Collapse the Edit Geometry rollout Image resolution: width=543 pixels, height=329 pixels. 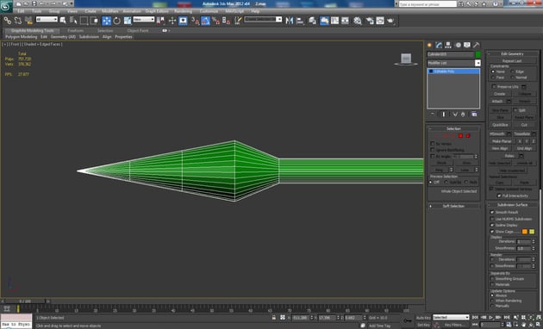[x=512, y=54]
